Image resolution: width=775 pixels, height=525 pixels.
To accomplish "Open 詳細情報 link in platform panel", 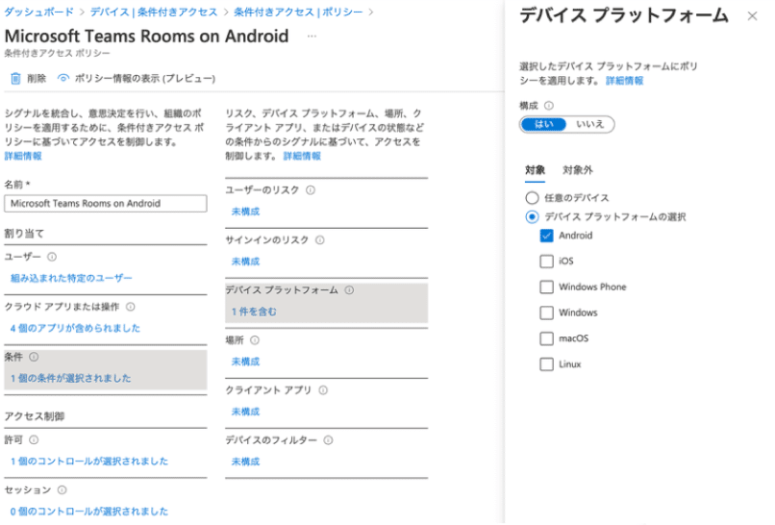I will click(x=624, y=81).
